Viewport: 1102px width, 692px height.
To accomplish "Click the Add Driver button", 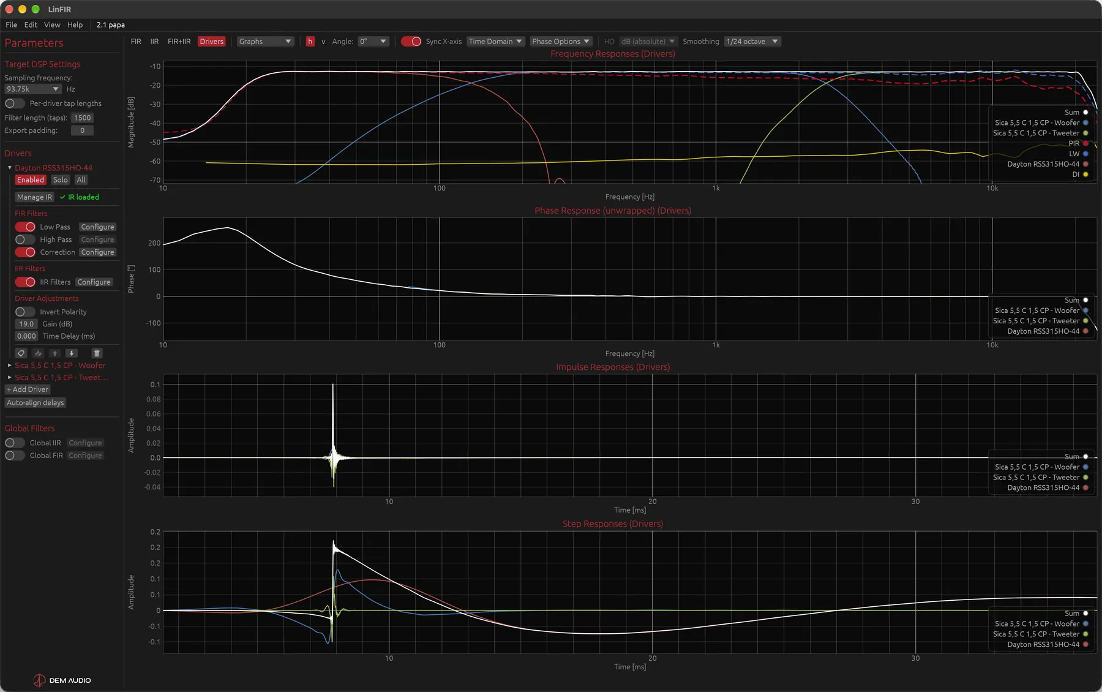I will point(28,389).
